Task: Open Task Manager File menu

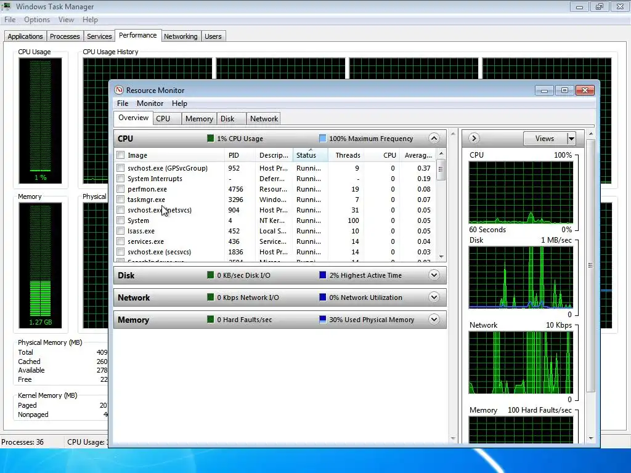Action: (x=10, y=20)
